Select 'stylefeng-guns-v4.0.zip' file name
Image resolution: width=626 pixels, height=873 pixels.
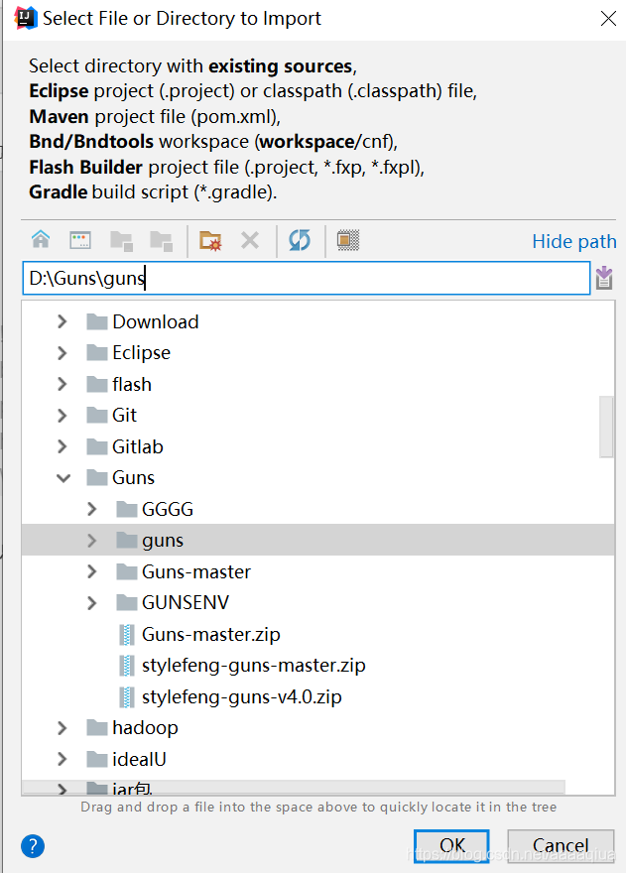(x=242, y=697)
